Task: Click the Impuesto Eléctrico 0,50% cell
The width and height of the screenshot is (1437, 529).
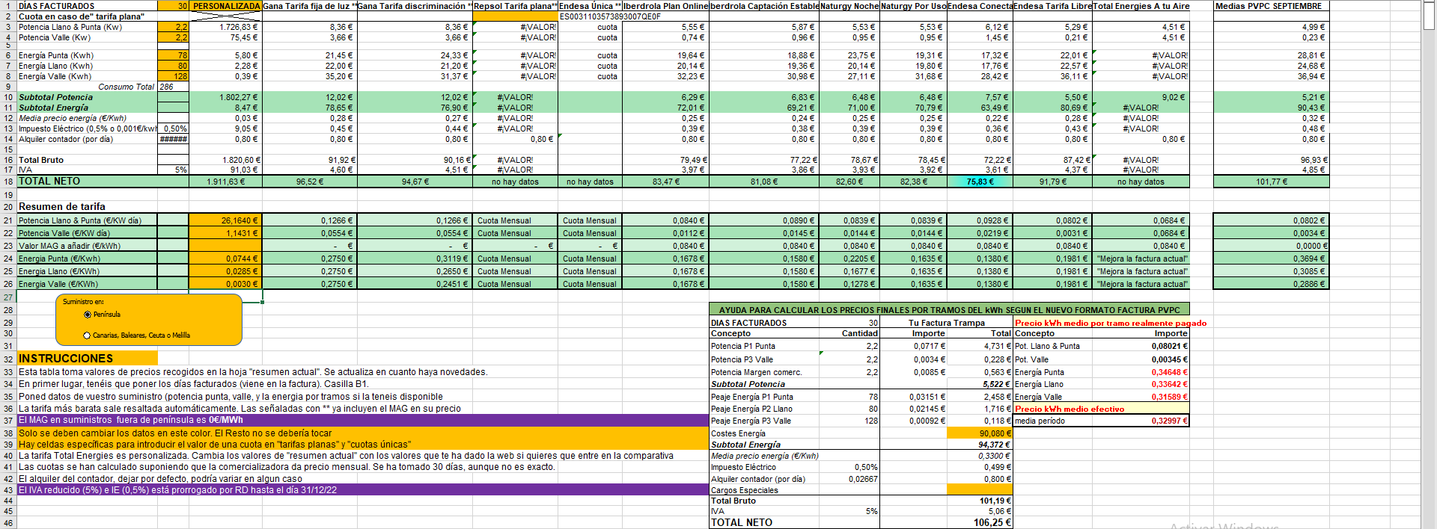Action: [173, 129]
